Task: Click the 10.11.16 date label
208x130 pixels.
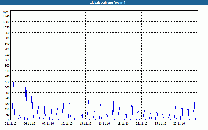Action: click(67, 124)
